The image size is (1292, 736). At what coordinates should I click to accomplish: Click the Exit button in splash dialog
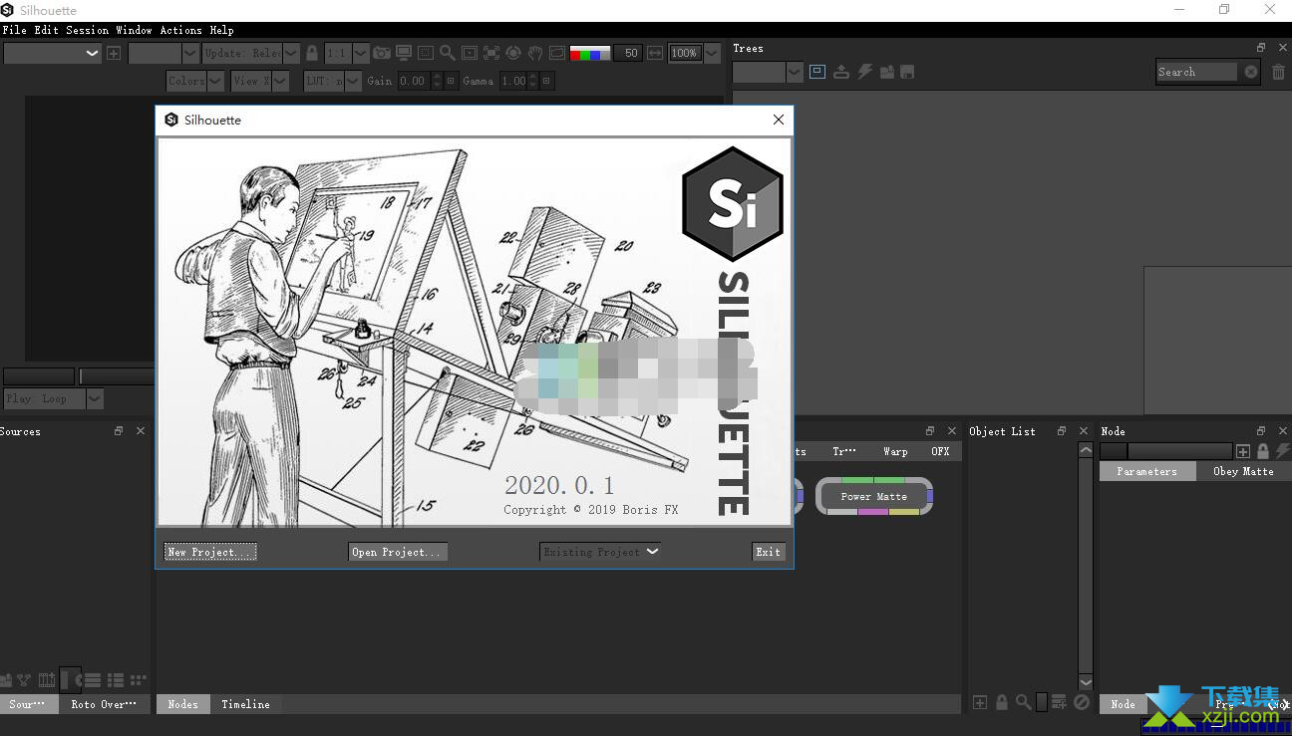768,552
